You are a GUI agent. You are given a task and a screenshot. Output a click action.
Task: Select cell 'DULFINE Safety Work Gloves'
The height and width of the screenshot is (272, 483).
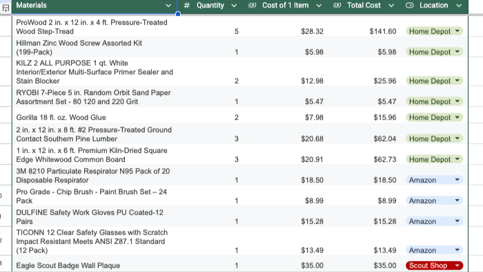(x=95, y=217)
